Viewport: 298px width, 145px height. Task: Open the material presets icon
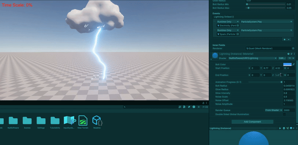[291, 54]
